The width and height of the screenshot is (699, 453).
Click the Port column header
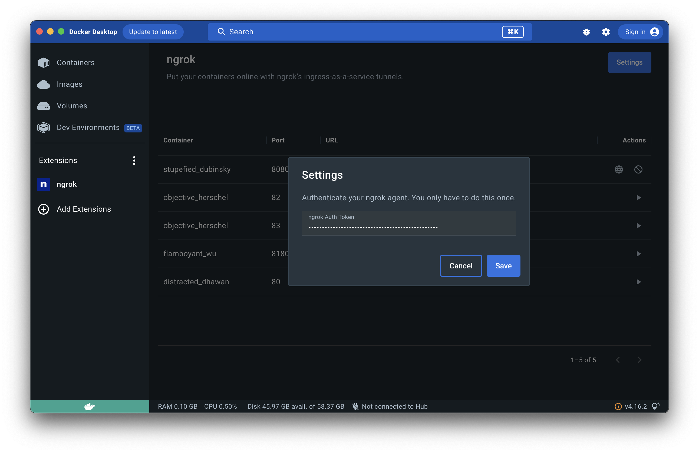(x=278, y=140)
